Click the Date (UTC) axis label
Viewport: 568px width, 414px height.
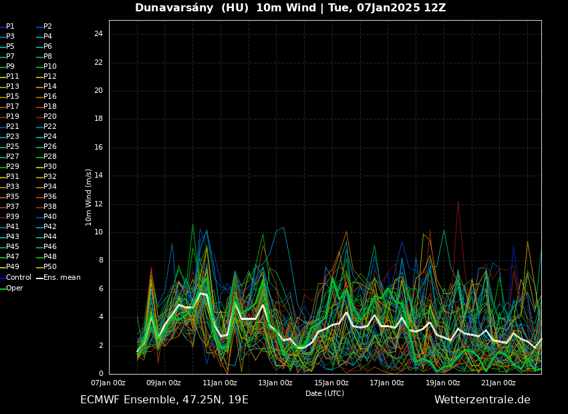[x=325, y=393]
